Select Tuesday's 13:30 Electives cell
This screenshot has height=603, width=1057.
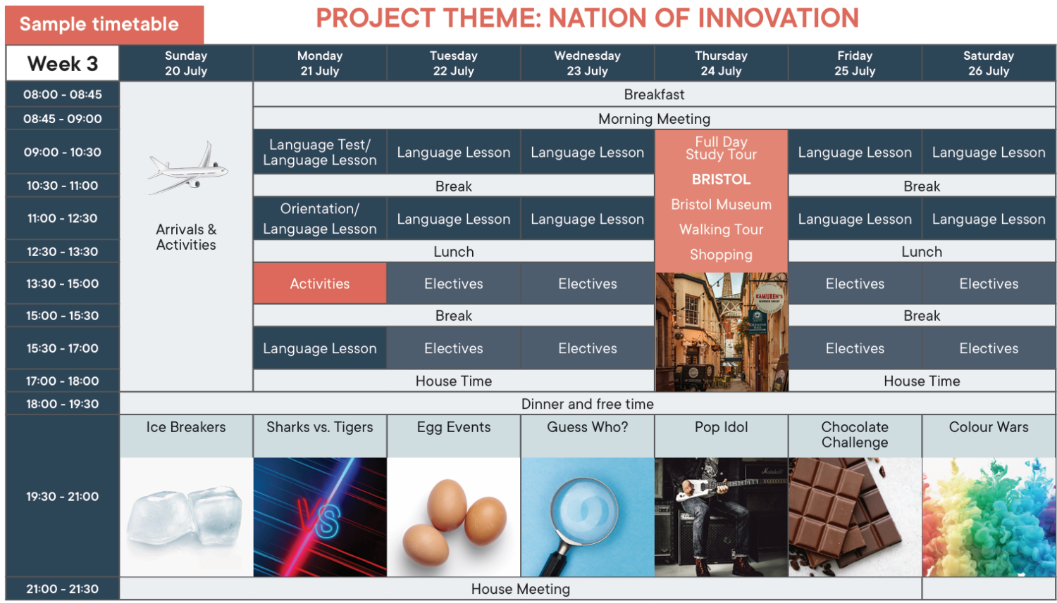(x=454, y=284)
